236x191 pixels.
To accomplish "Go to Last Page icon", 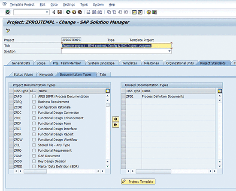I will point(126,12).
